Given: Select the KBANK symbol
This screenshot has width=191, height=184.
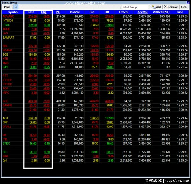Looking at the screenshot, I should click(7, 50).
